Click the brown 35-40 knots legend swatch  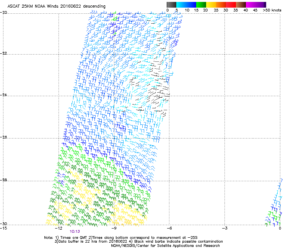(x=241, y=5)
